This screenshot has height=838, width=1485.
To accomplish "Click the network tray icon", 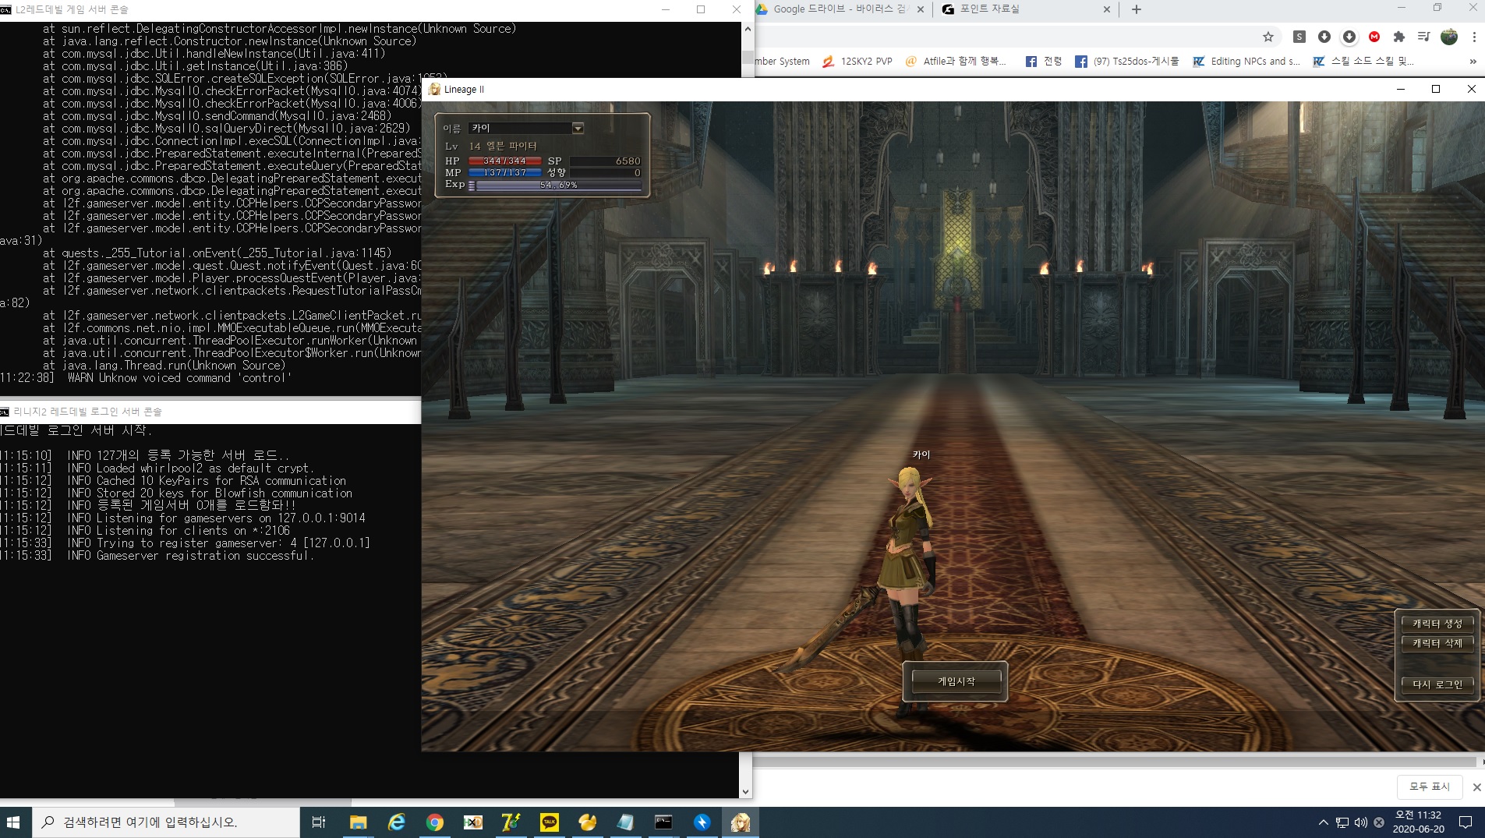I will [x=1342, y=822].
